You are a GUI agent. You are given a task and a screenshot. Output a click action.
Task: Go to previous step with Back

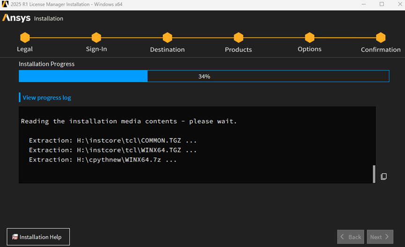(351, 237)
